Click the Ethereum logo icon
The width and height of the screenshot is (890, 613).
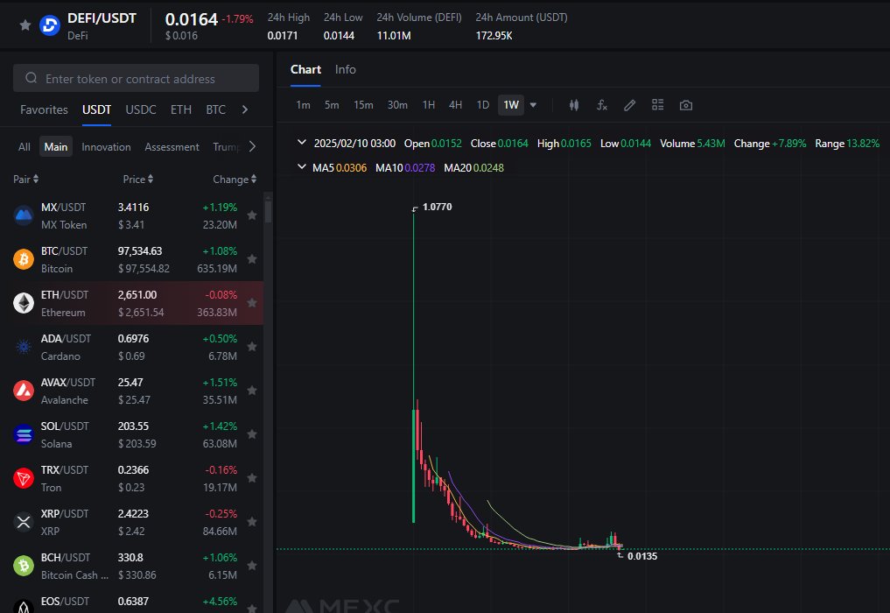(x=24, y=303)
